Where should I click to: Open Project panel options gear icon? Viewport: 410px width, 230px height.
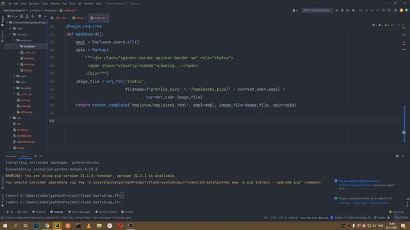coord(40,16)
